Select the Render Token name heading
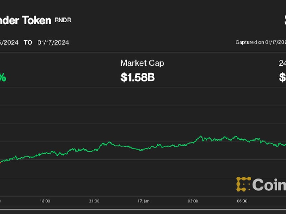 (x=25, y=20)
